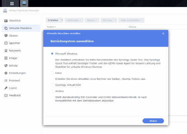
Task: Expand the Ein/Aus dropdown arrow
Action: pos(116,20)
